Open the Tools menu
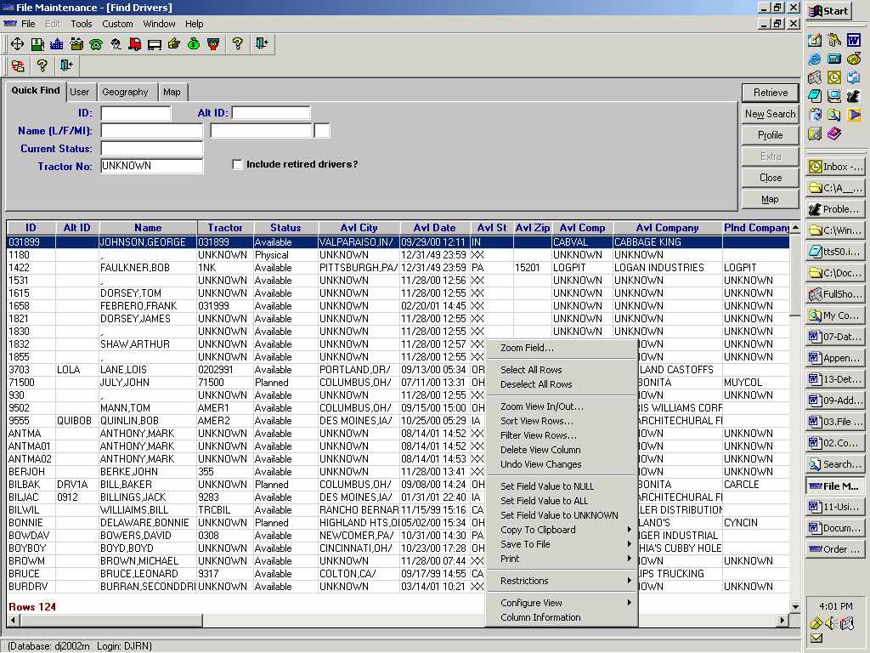The width and height of the screenshot is (870, 653). coord(82,24)
